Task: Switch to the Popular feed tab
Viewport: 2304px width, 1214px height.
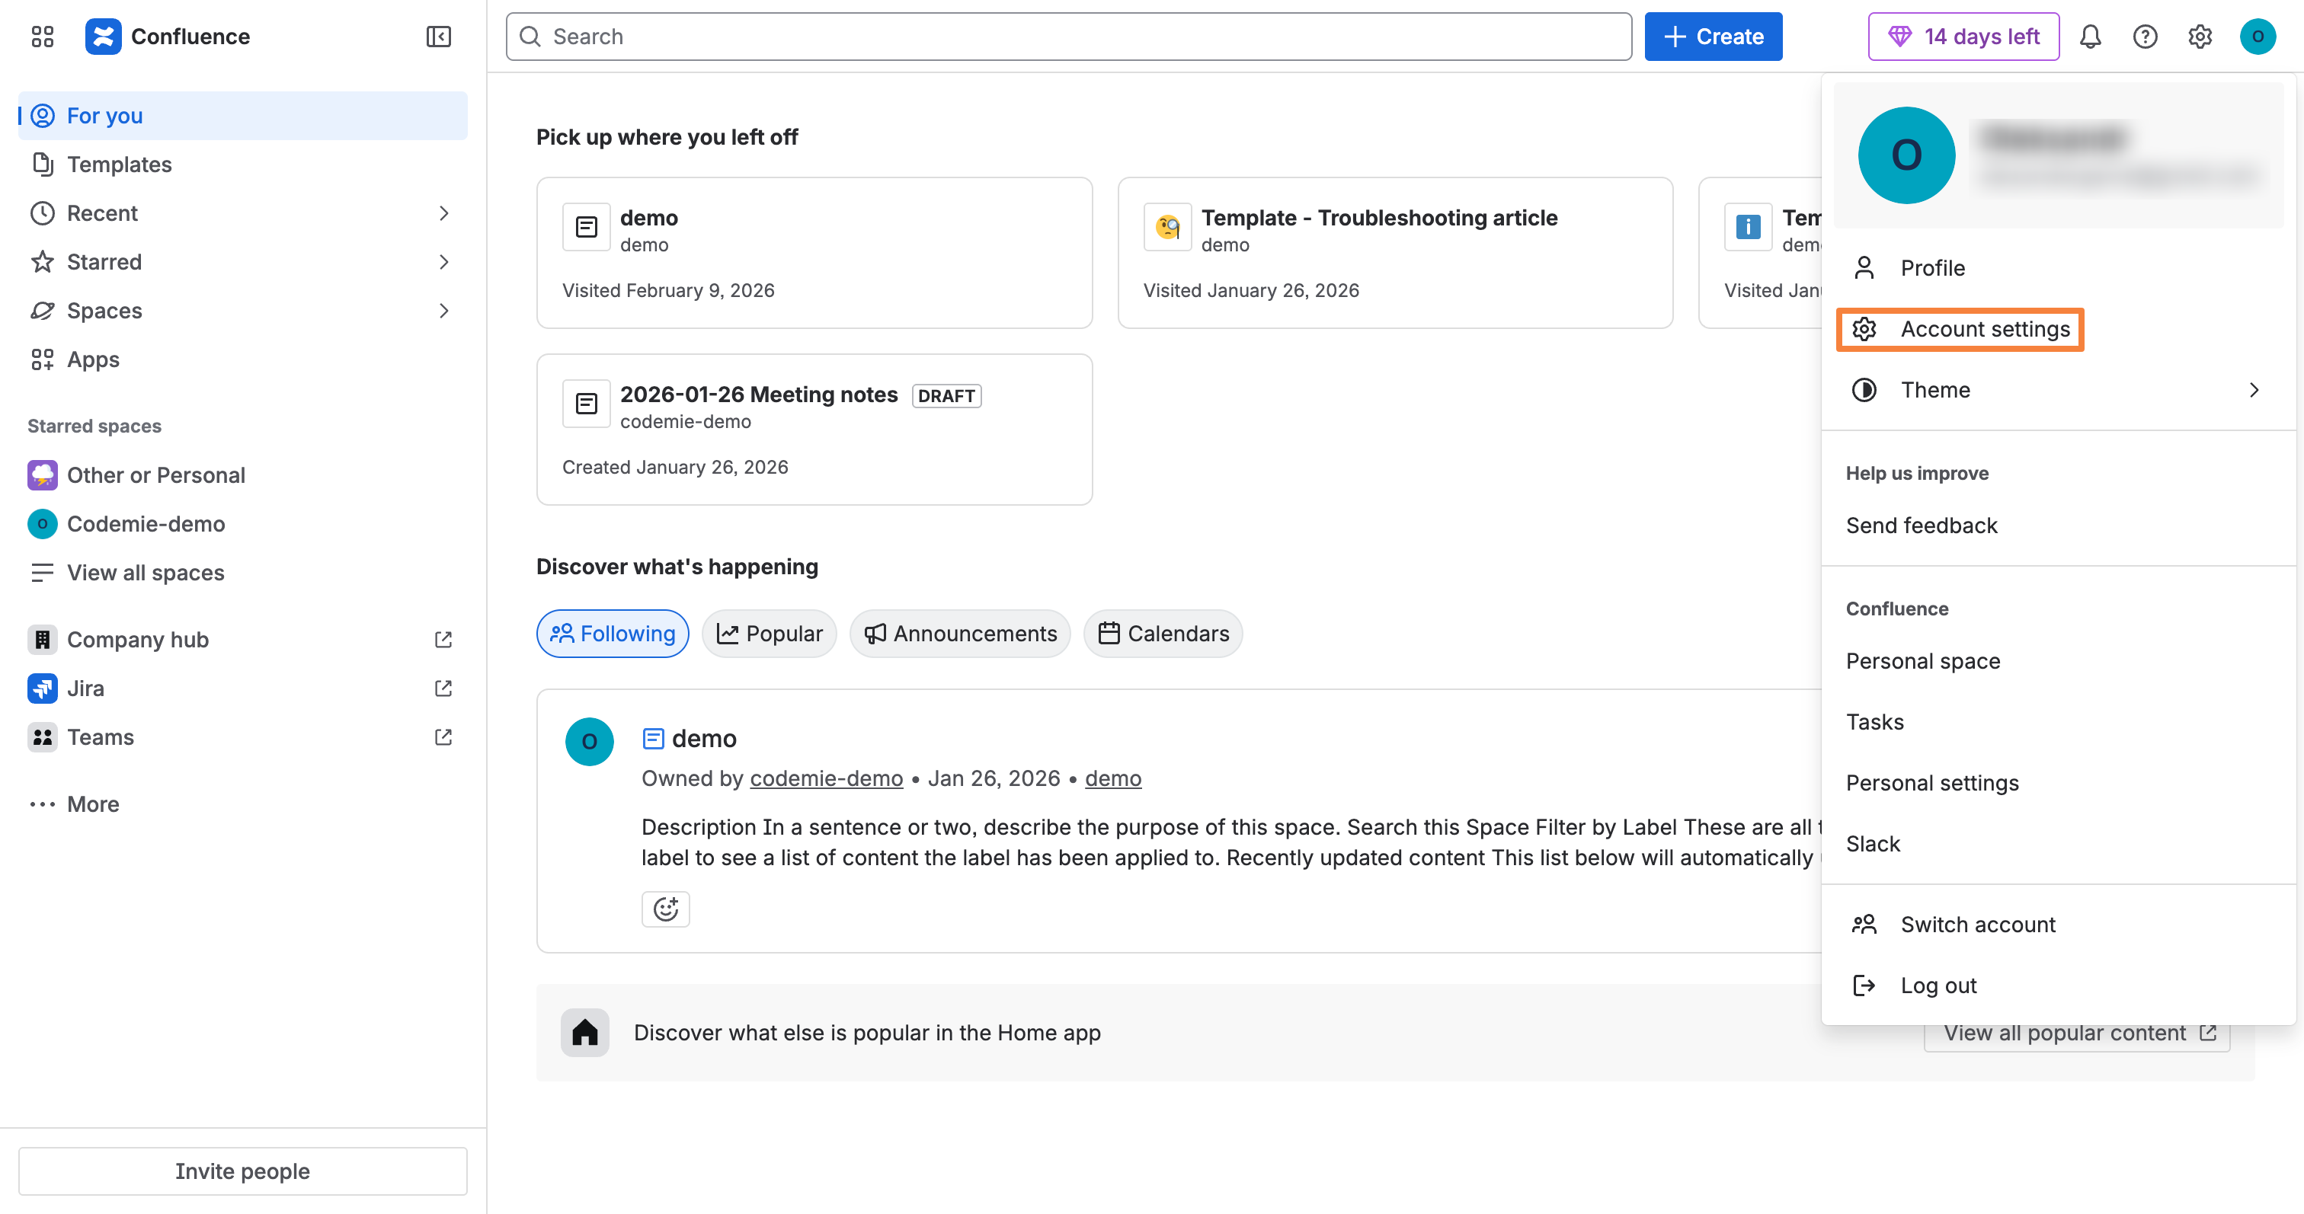Action: click(x=768, y=633)
